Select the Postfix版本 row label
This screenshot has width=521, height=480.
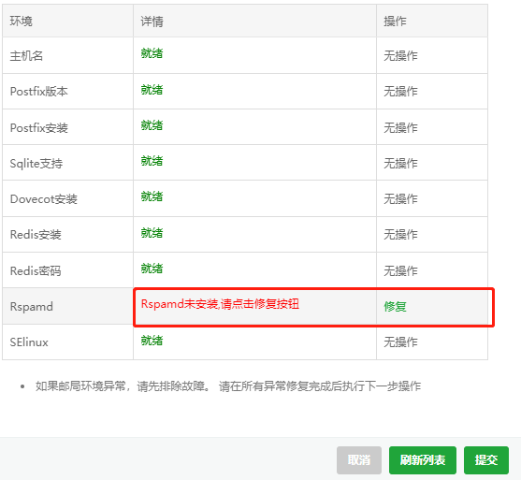point(39,91)
